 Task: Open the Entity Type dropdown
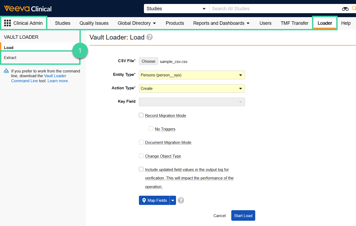tap(192, 75)
